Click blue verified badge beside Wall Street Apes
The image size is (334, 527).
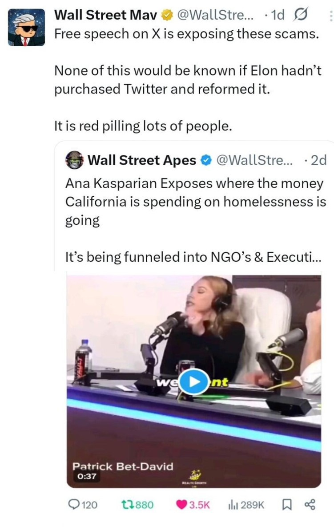pyautogui.click(x=205, y=160)
